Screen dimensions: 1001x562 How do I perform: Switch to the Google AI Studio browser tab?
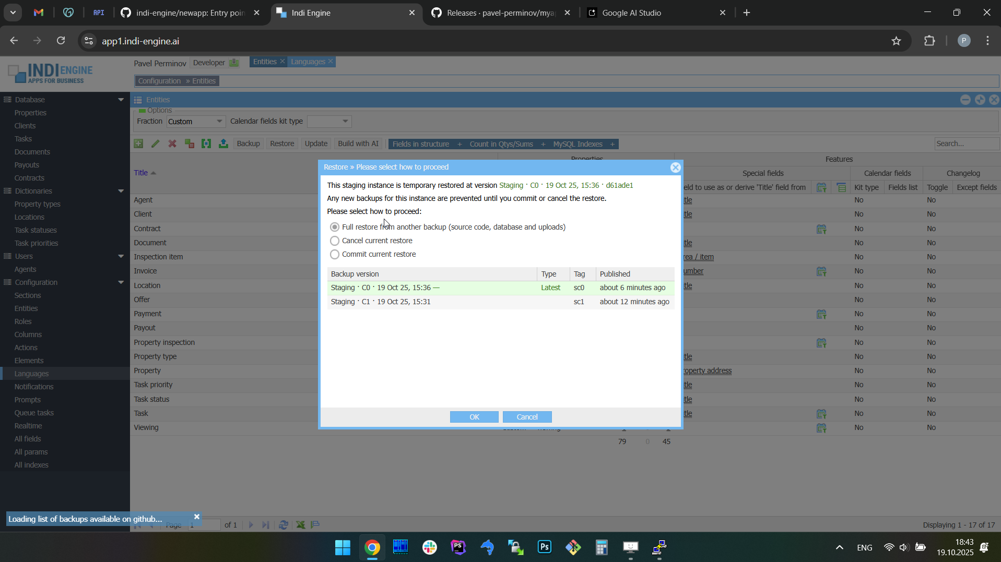tap(632, 13)
